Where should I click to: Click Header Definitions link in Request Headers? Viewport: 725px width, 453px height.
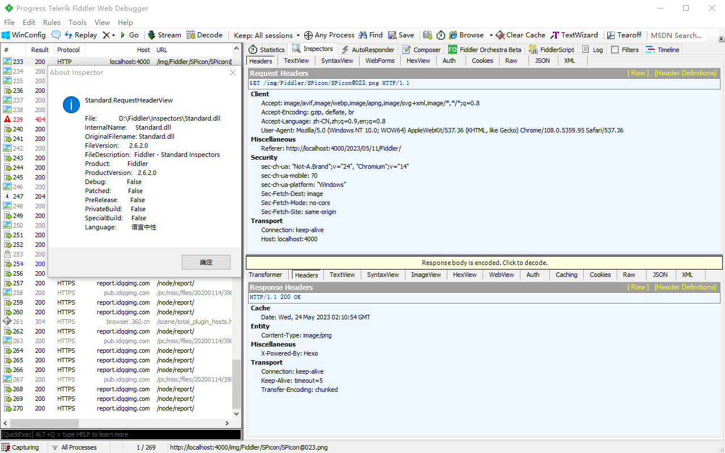click(x=685, y=73)
